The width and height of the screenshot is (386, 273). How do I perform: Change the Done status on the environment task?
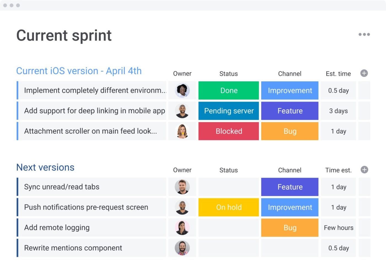(229, 90)
